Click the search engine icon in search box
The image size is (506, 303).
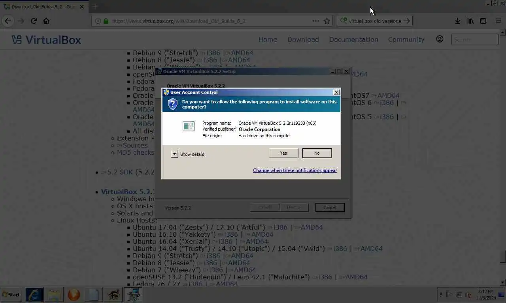click(x=344, y=21)
